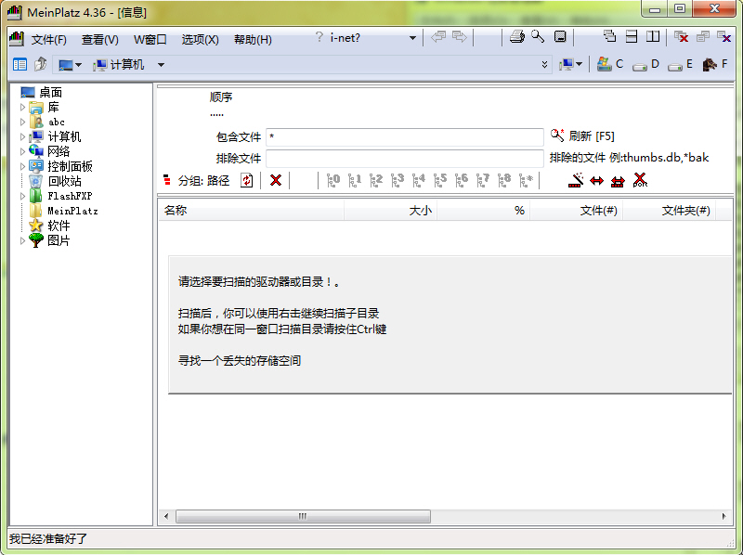The image size is (743, 555).
Task: Expand the 控制面板 tree node
Action: [x=22, y=167]
